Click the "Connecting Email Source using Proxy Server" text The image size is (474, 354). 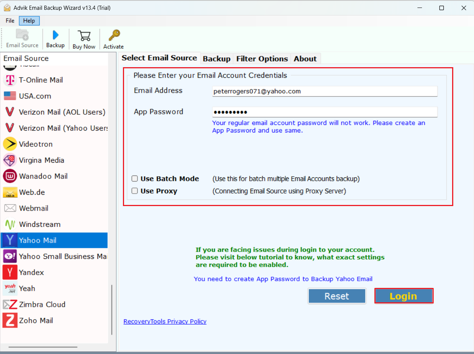coord(279,191)
